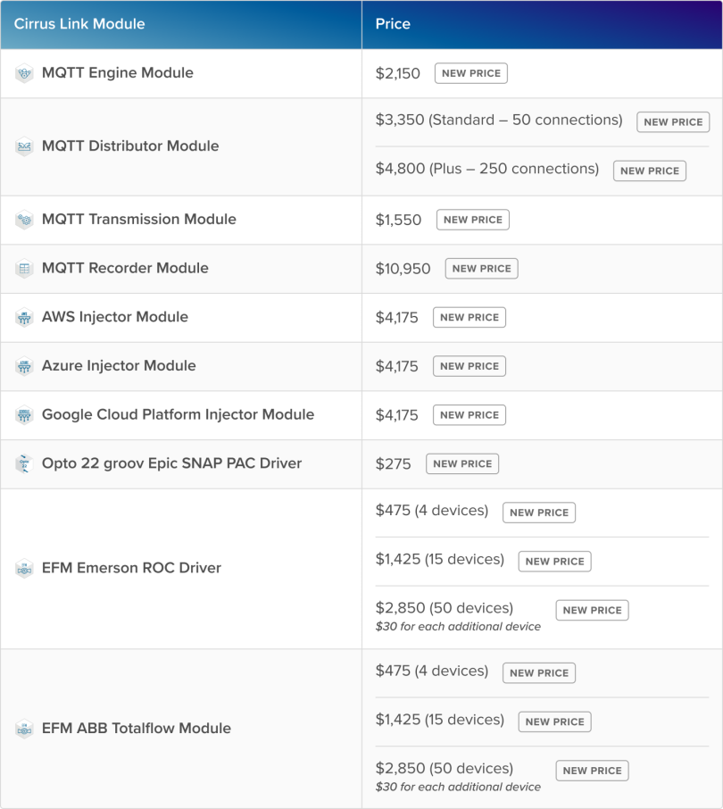Click the "Azure Injector Module" name
The image size is (723, 809).
(x=119, y=366)
